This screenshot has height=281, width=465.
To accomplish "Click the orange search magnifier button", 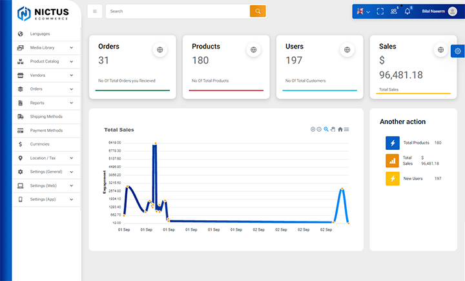I will click(258, 11).
